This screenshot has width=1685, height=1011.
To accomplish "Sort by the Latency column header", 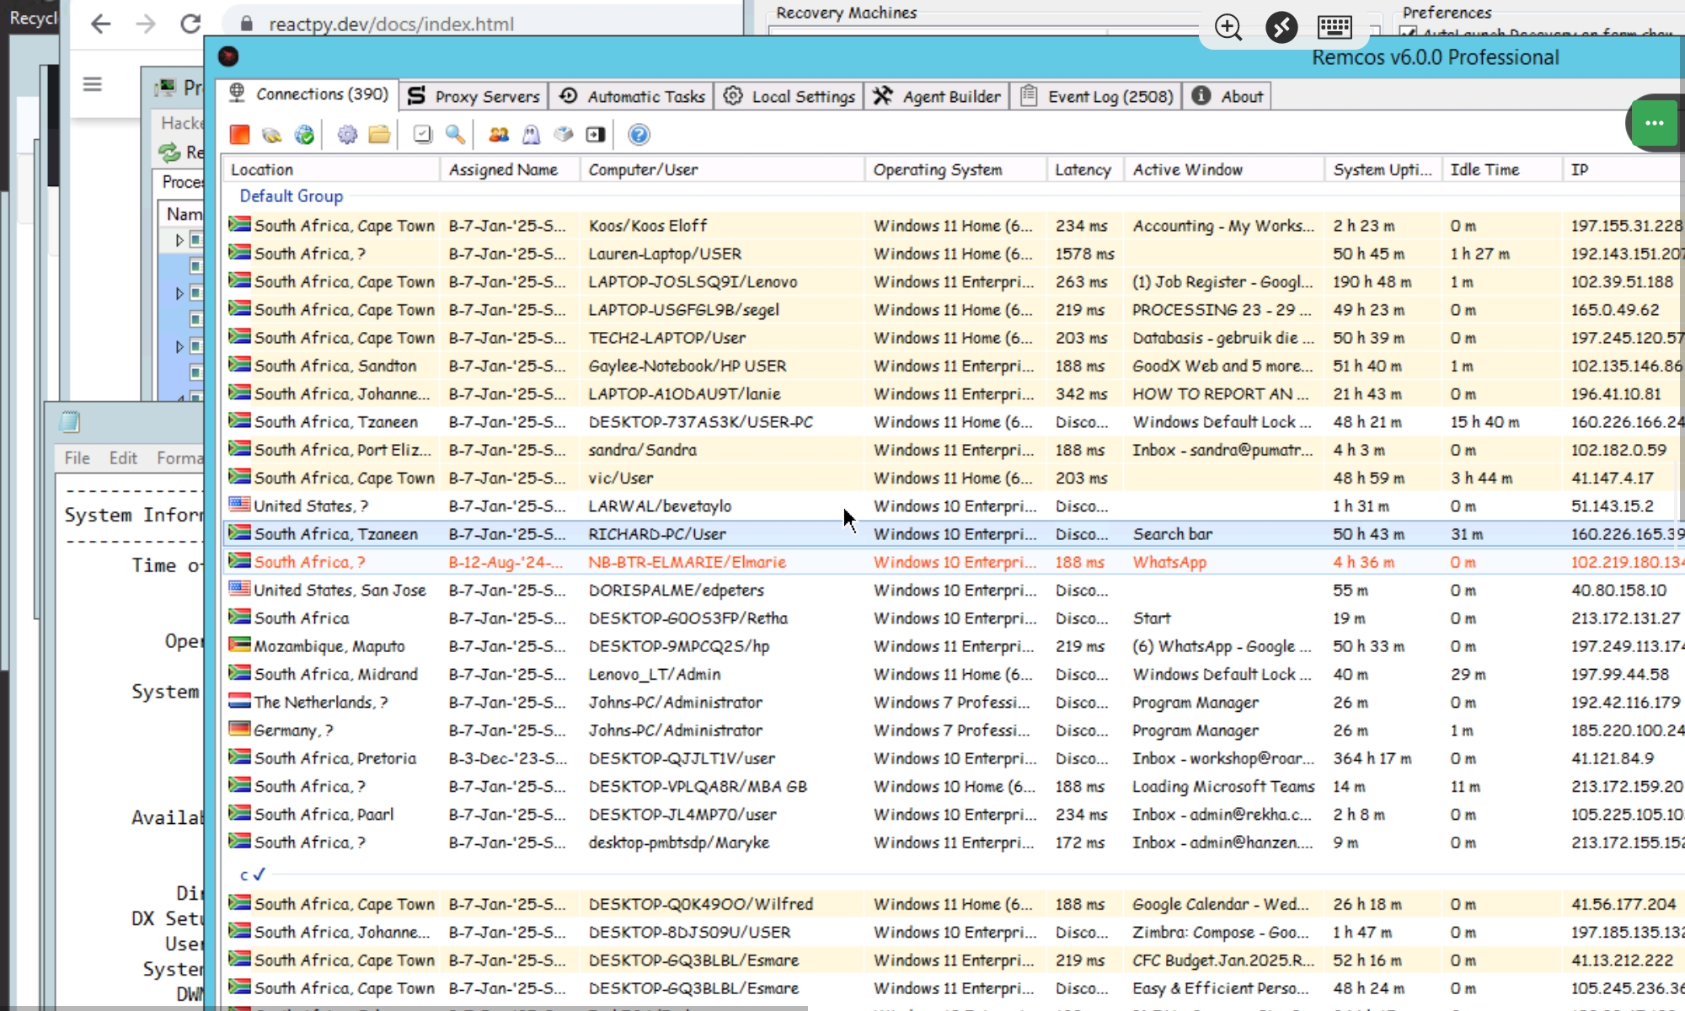I will tap(1082, 169).
